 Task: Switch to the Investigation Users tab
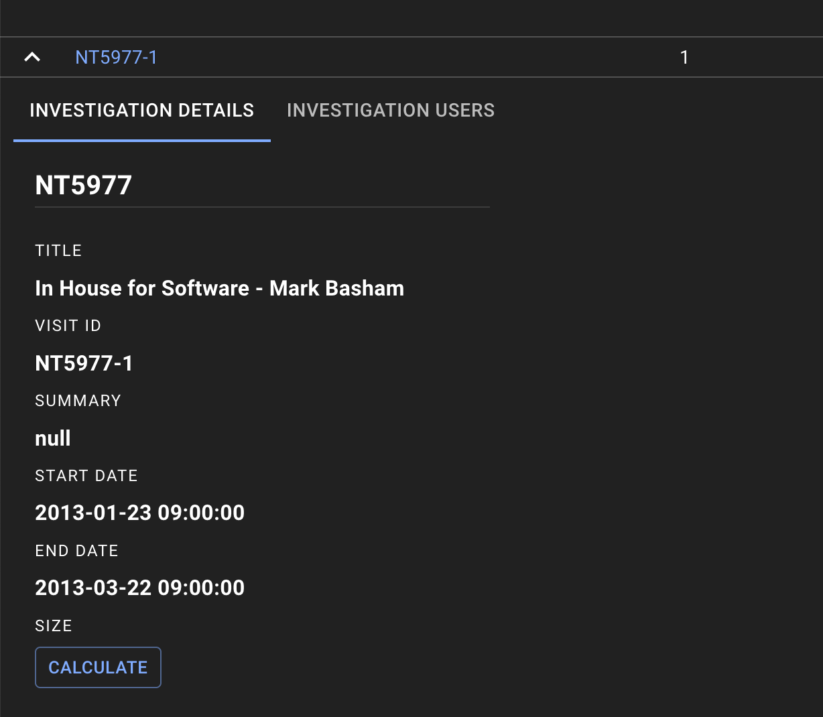coord(391,110)
